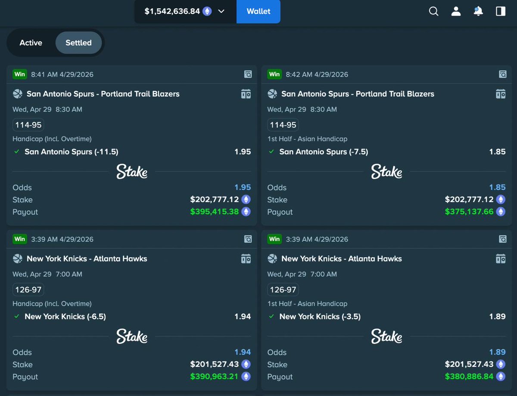Open bet receipt icon for 8:41 AM bet
517x396 pixels.
(248, 74)
